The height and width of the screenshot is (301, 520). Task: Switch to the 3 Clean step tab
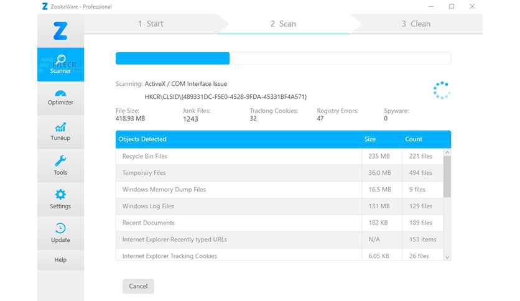click(416, 24)
